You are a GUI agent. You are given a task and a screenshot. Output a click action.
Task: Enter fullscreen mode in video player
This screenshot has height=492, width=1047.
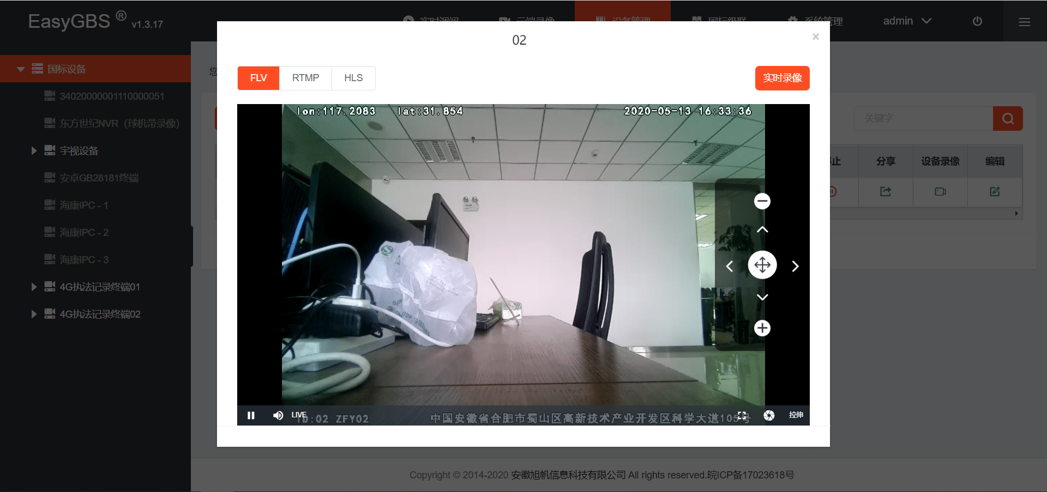pyautogui.click(x=742, y=415)
